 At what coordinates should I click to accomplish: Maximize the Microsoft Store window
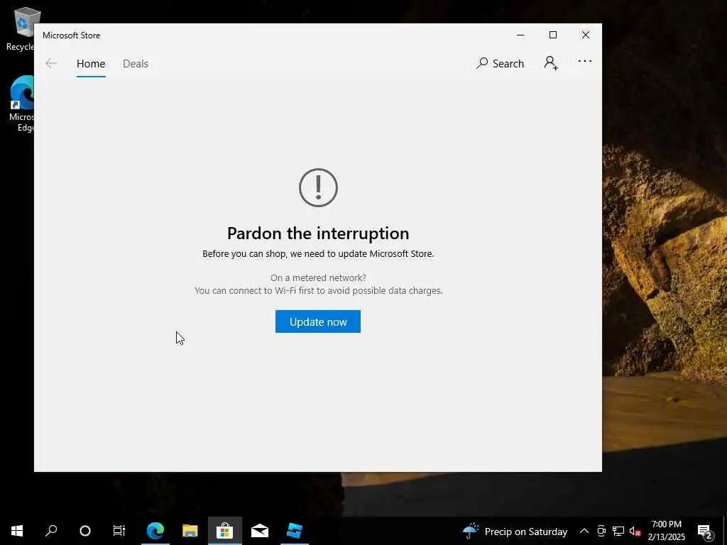pyautogui.click(x=552, y=35)
